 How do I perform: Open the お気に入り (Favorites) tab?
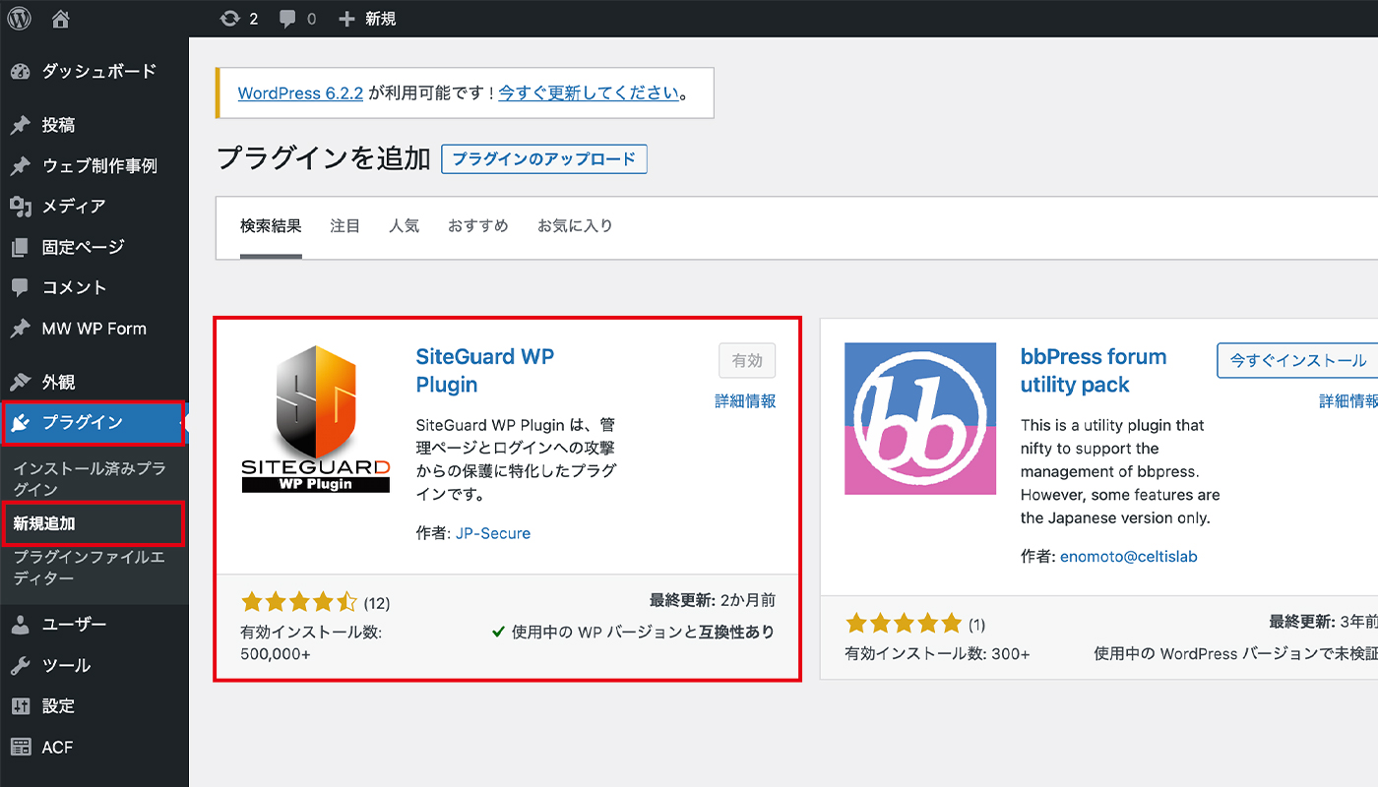pos(576,225)
